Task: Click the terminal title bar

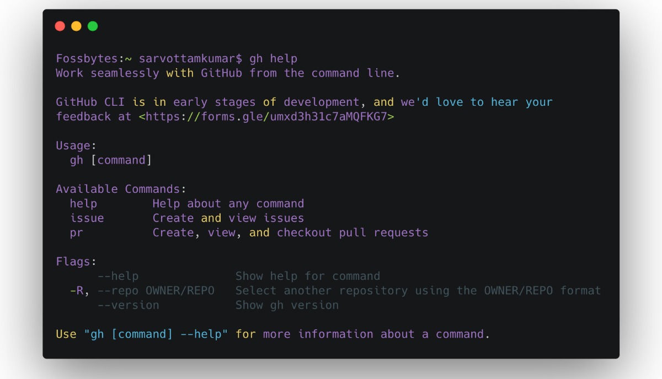Action: pyautogui.click(x=331, y=25)
